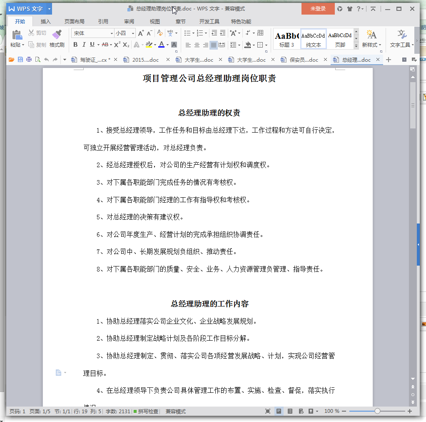Open font color dropdown arrow
Image resolution: width=426 pixels, height=422 pixels.
click(168, 45)
